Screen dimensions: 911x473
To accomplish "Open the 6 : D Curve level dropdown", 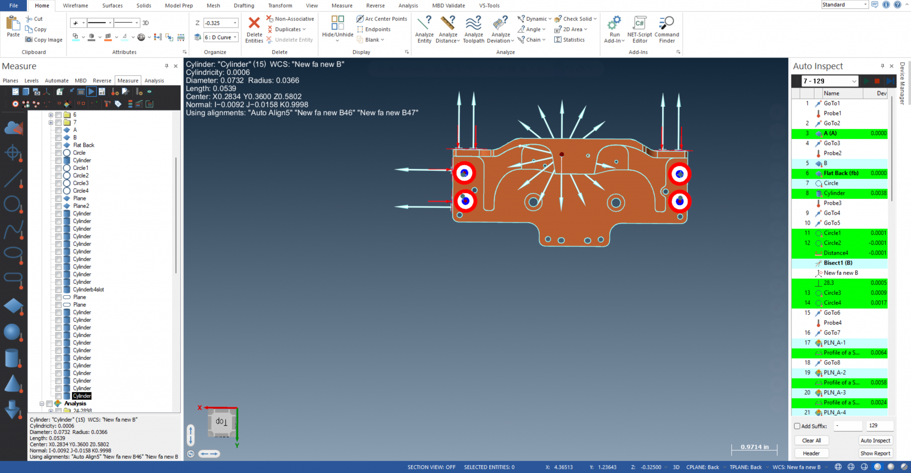I will point(235,37).
